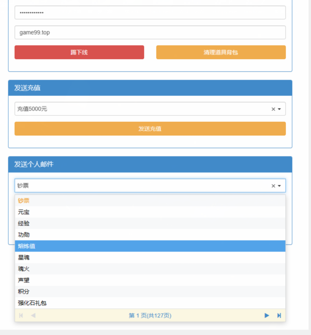Screen dimensions: 311x335
Task: Click the previous page pager arrow
Action: pos(33,315)
